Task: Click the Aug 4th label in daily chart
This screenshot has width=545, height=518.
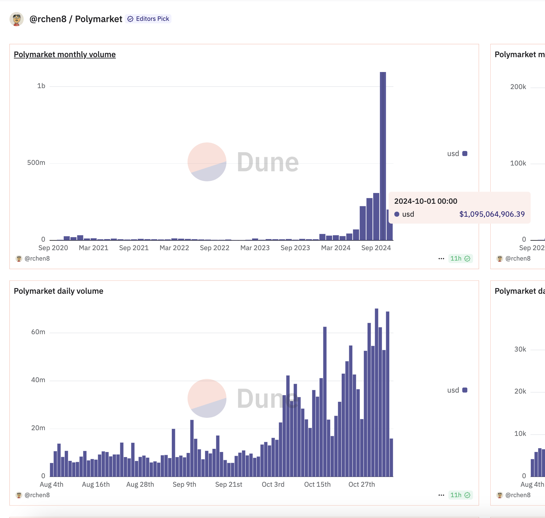Action: point(51,485)
